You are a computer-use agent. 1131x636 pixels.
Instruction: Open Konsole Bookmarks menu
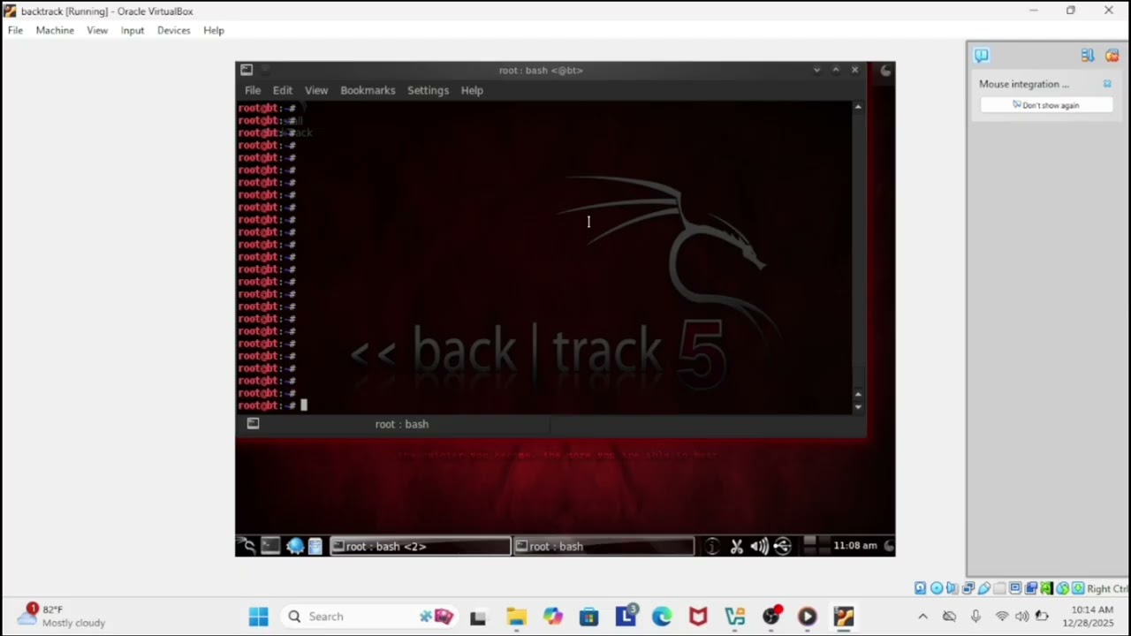point(368,90)
